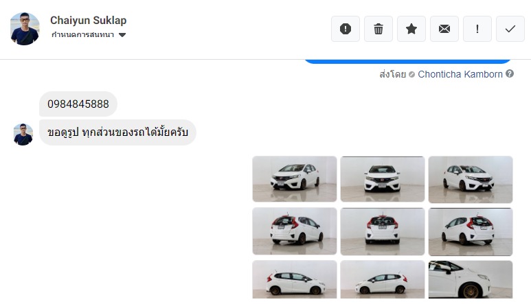Click the help question mark beside Chonticha Kamborn
The width and height of the screenshot is (531, 304).
[510, 73]
